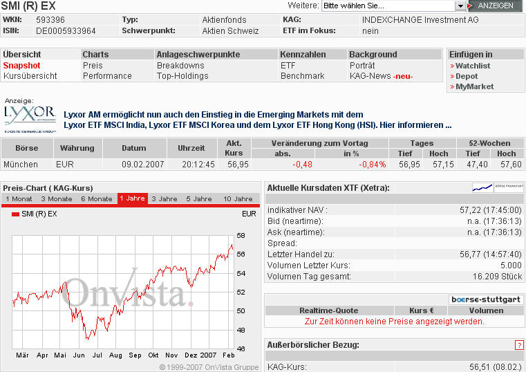The image size is (526, 372).
Task: Click the 52-Wochen Hoch value 57,60
Action: (x=511, y=165)
